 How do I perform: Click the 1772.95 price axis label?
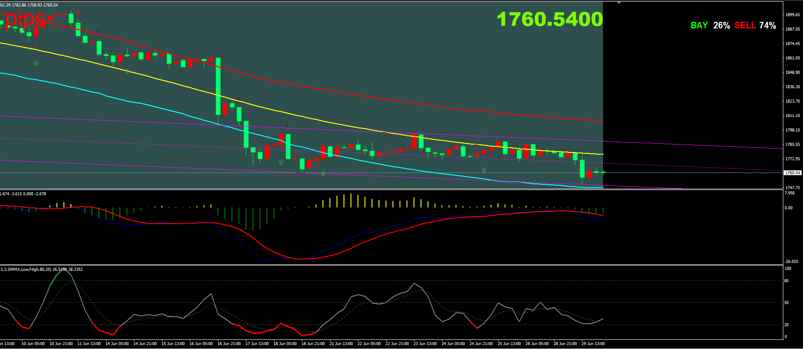pyautogui.click(x=792, y=159)
